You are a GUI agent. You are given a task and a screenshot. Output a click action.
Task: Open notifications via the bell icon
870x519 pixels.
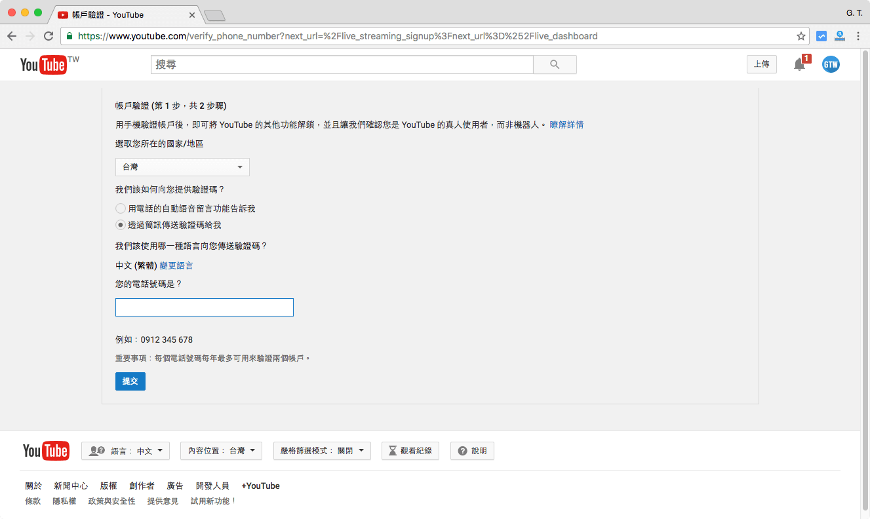[799, 64]
